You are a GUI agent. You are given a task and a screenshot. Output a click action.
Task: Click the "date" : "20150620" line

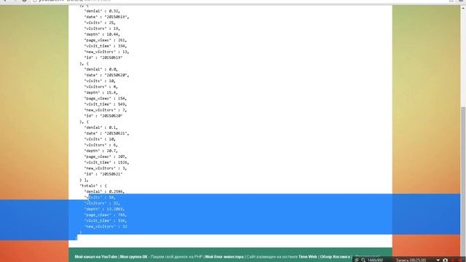[x=107, y=75]
